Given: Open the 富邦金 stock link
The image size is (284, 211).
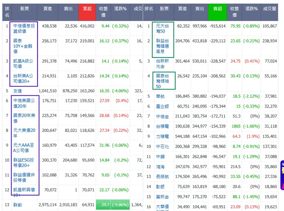Looking at the screenshot, I should pyautogui.click(x=162, y=197).
